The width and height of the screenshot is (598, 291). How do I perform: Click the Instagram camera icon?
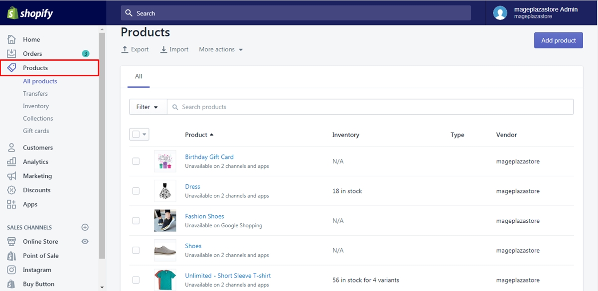tap(11, 270)
